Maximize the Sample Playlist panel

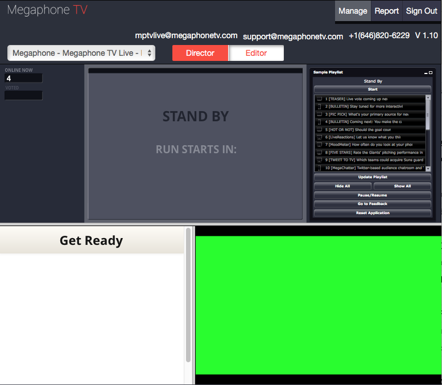pos(431,72)
